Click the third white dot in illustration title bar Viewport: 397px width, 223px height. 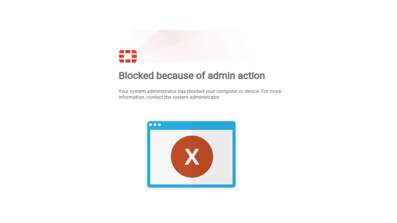pyautogui.click(x=159, y=125)
